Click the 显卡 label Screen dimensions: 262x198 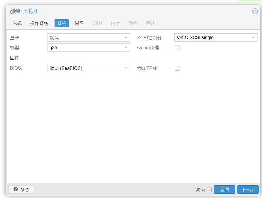(x=15, y=38)
